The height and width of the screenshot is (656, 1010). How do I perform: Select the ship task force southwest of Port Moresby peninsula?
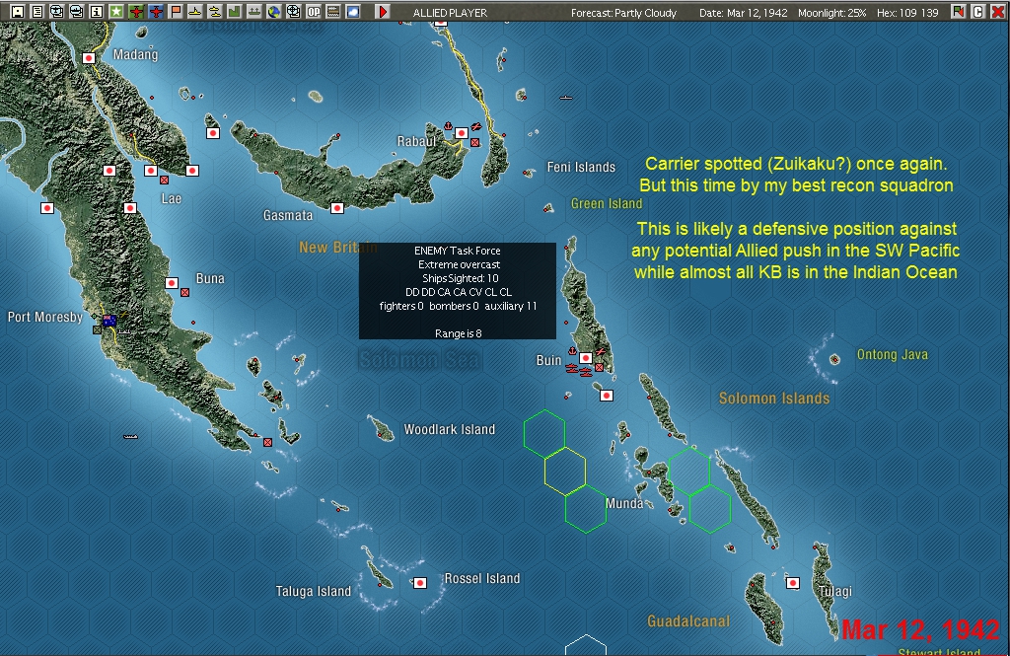(x=131, y=437)
